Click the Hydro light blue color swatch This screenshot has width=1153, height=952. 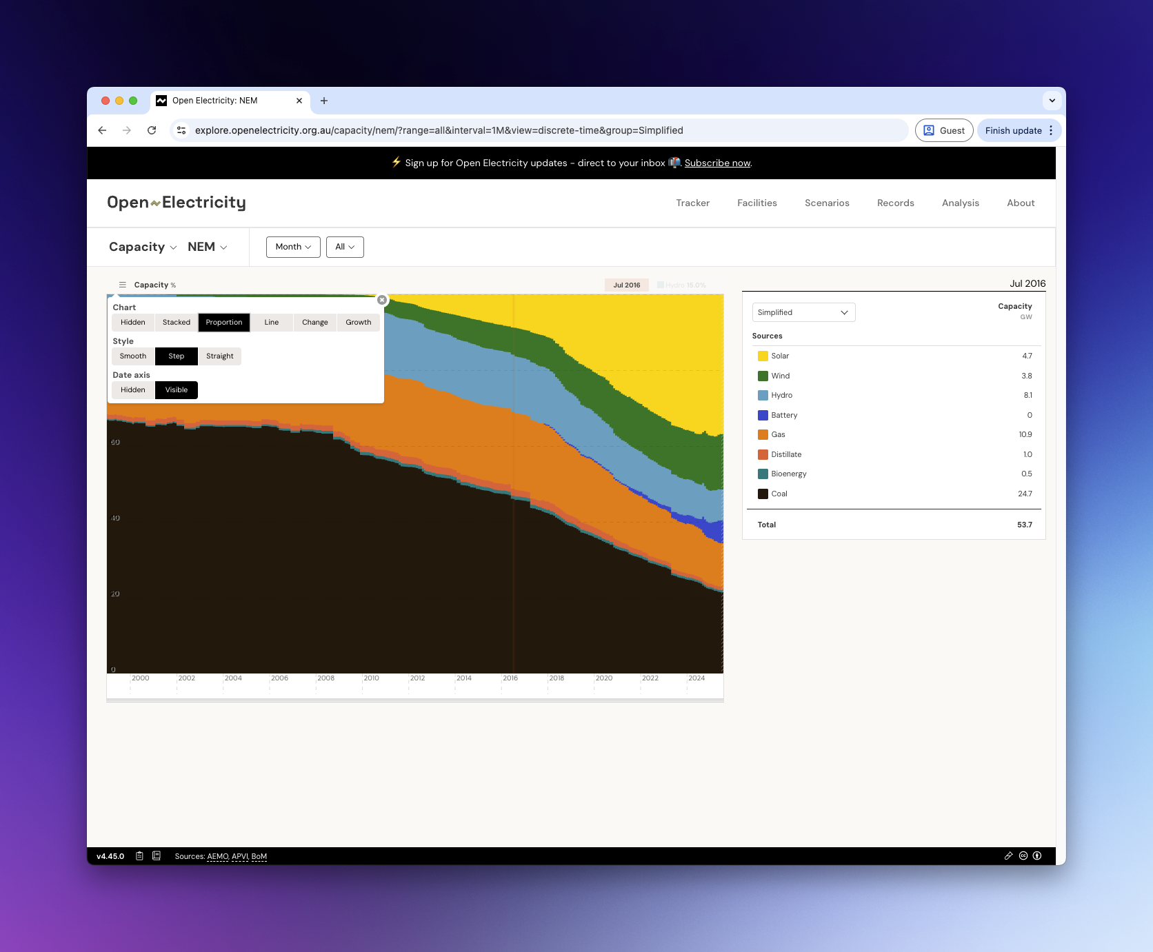[763, 396]
